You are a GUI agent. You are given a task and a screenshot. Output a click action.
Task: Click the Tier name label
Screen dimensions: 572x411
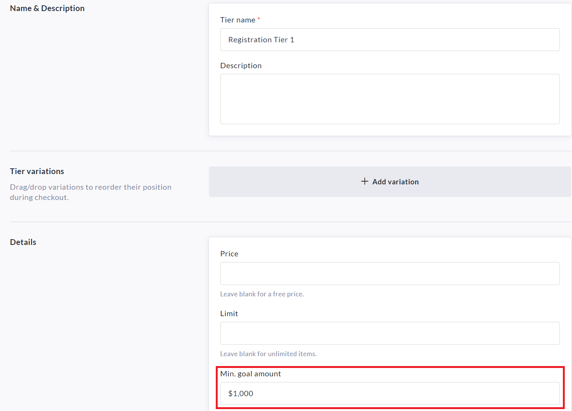(x=237, y=20)
